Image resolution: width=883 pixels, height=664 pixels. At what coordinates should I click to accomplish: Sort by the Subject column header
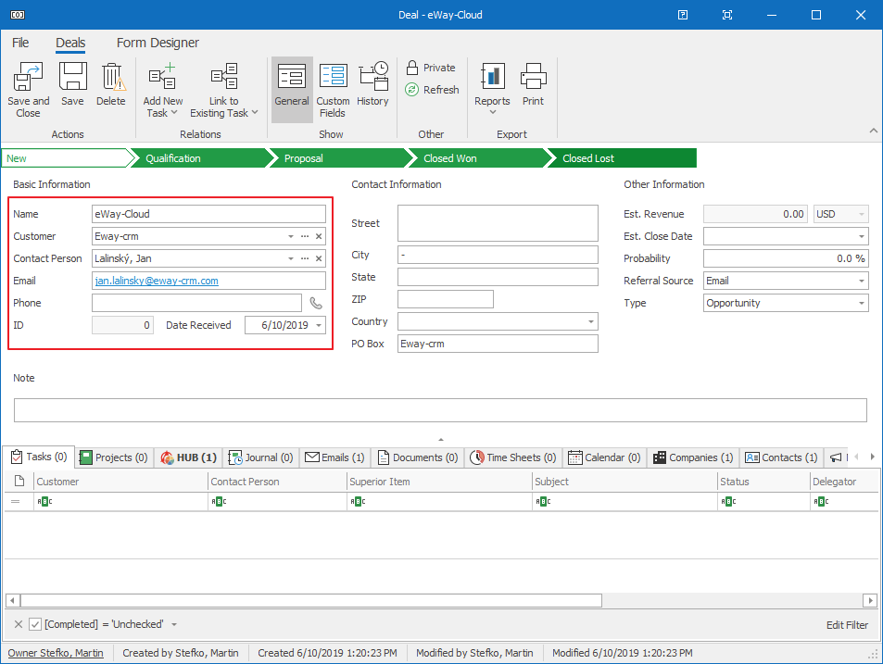pos(624,482)
